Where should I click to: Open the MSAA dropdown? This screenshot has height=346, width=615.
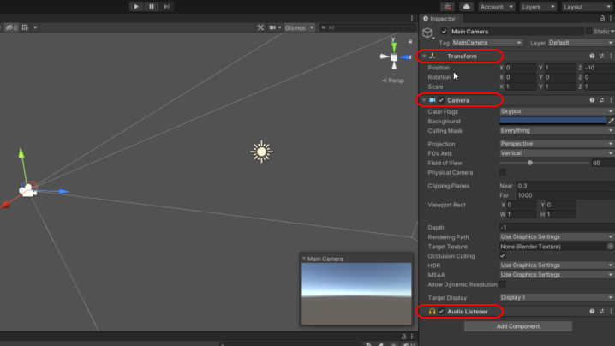pyautogui.click(x=557, y=275)
